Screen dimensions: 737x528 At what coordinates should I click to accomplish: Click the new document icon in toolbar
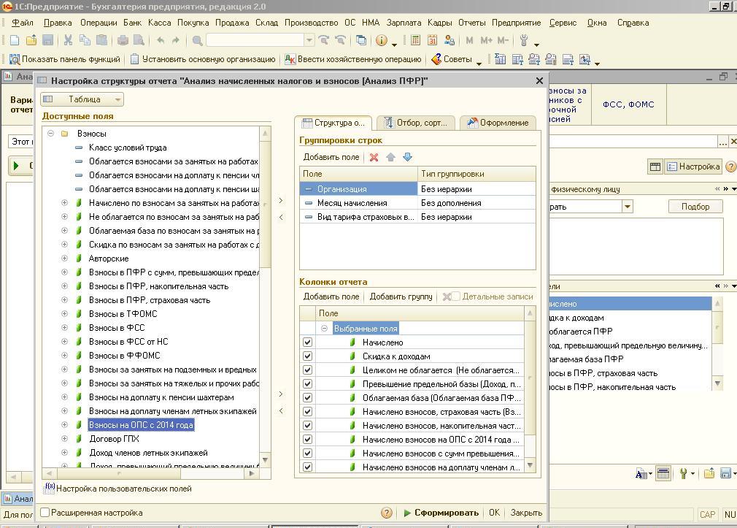coord(15,41)
